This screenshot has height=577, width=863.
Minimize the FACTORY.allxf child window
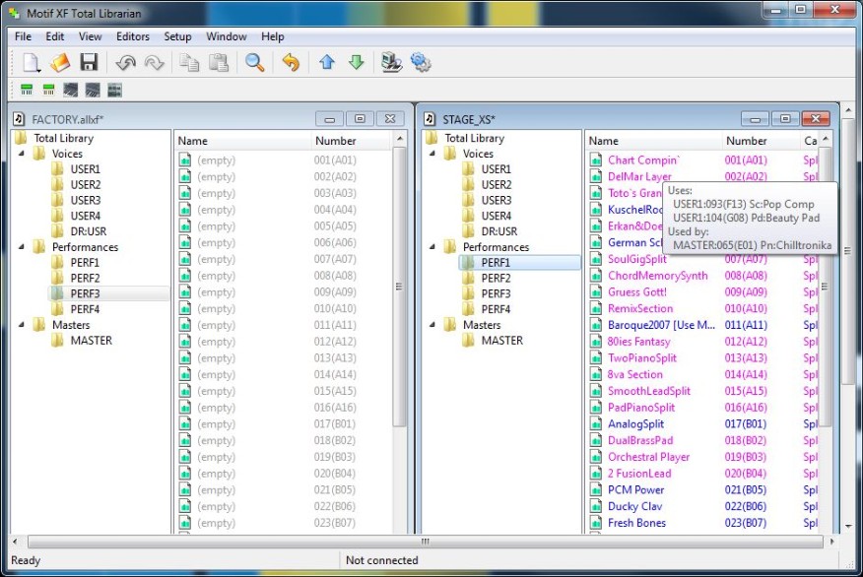click(x=330, y=119)
